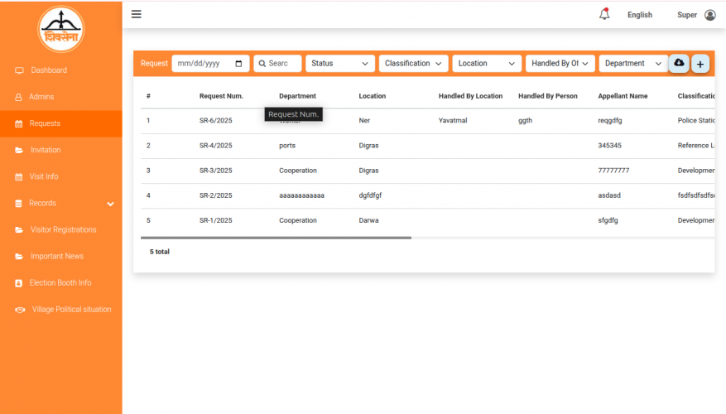Click the Dashboard monitor icon

[19, 70]
